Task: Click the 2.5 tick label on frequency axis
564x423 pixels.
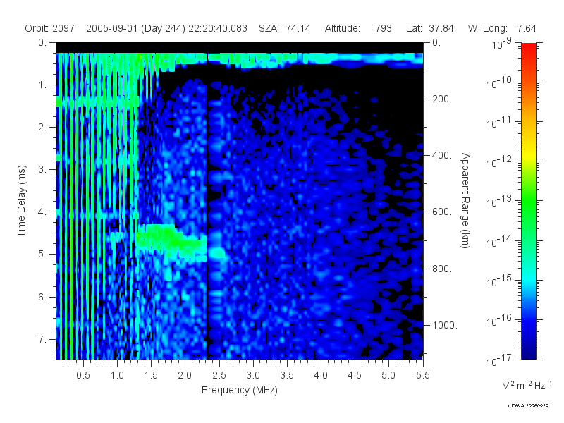Action: tap(219, 376)
